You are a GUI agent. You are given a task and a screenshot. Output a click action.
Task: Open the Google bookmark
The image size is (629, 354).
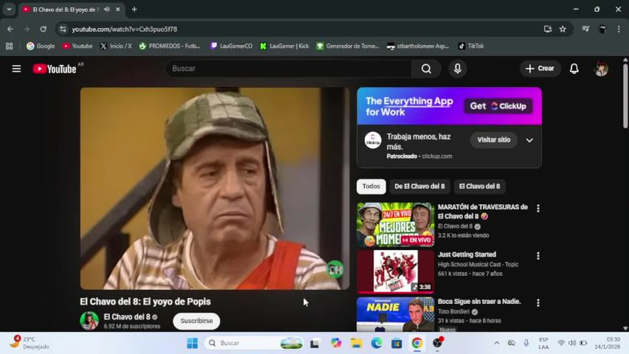coord(41,46)
